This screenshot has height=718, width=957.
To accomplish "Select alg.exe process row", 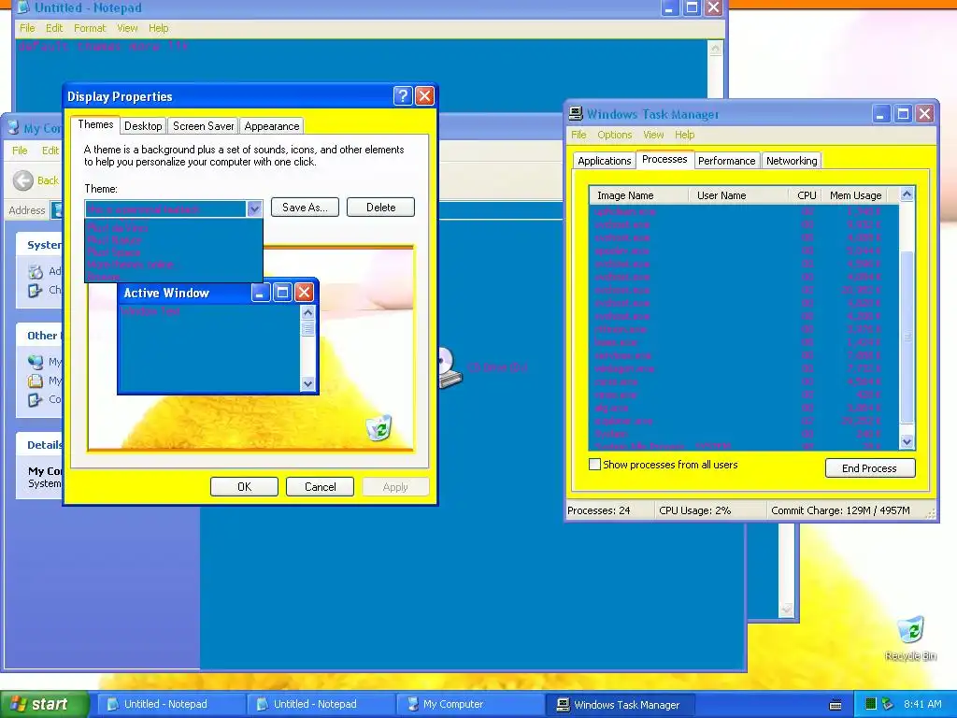I will point(743,408).
